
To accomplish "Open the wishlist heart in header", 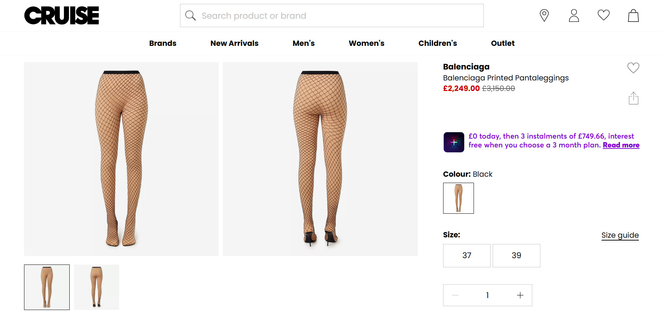I will 603,15.
